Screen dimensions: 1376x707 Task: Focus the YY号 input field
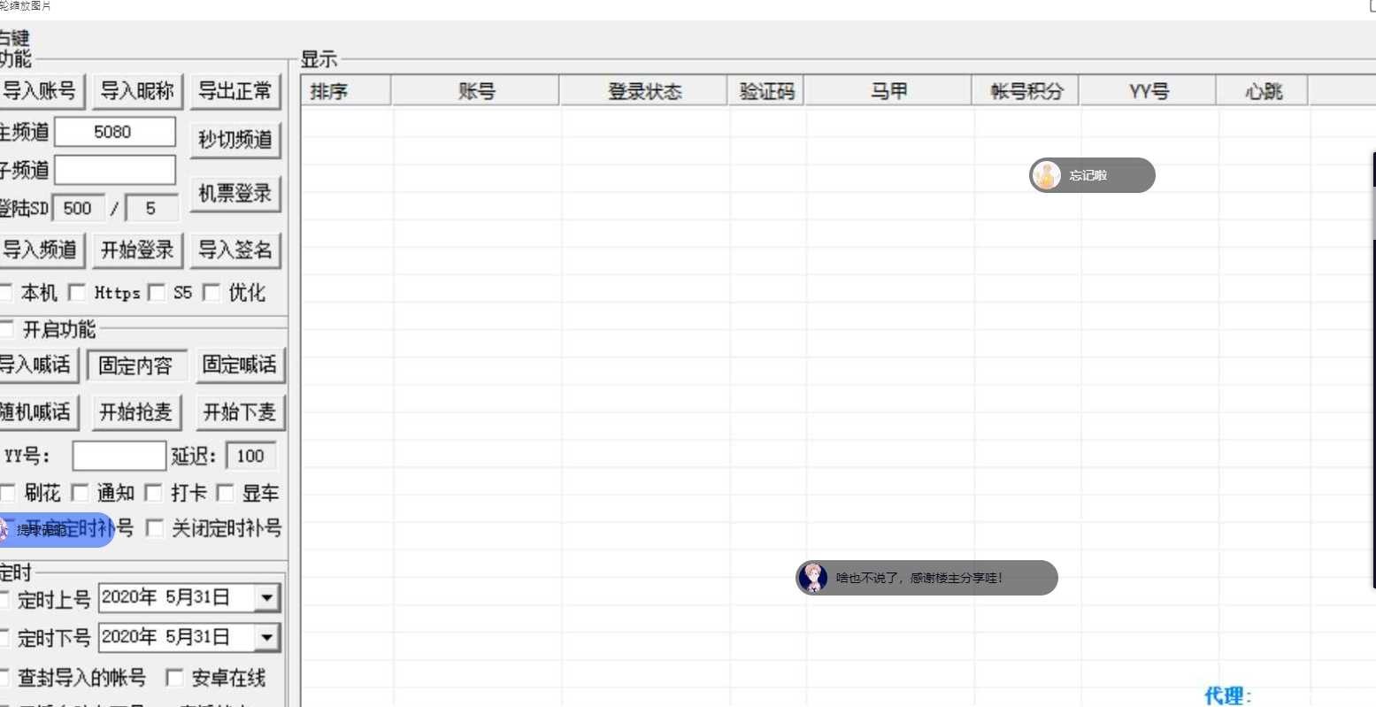[119, 457]
